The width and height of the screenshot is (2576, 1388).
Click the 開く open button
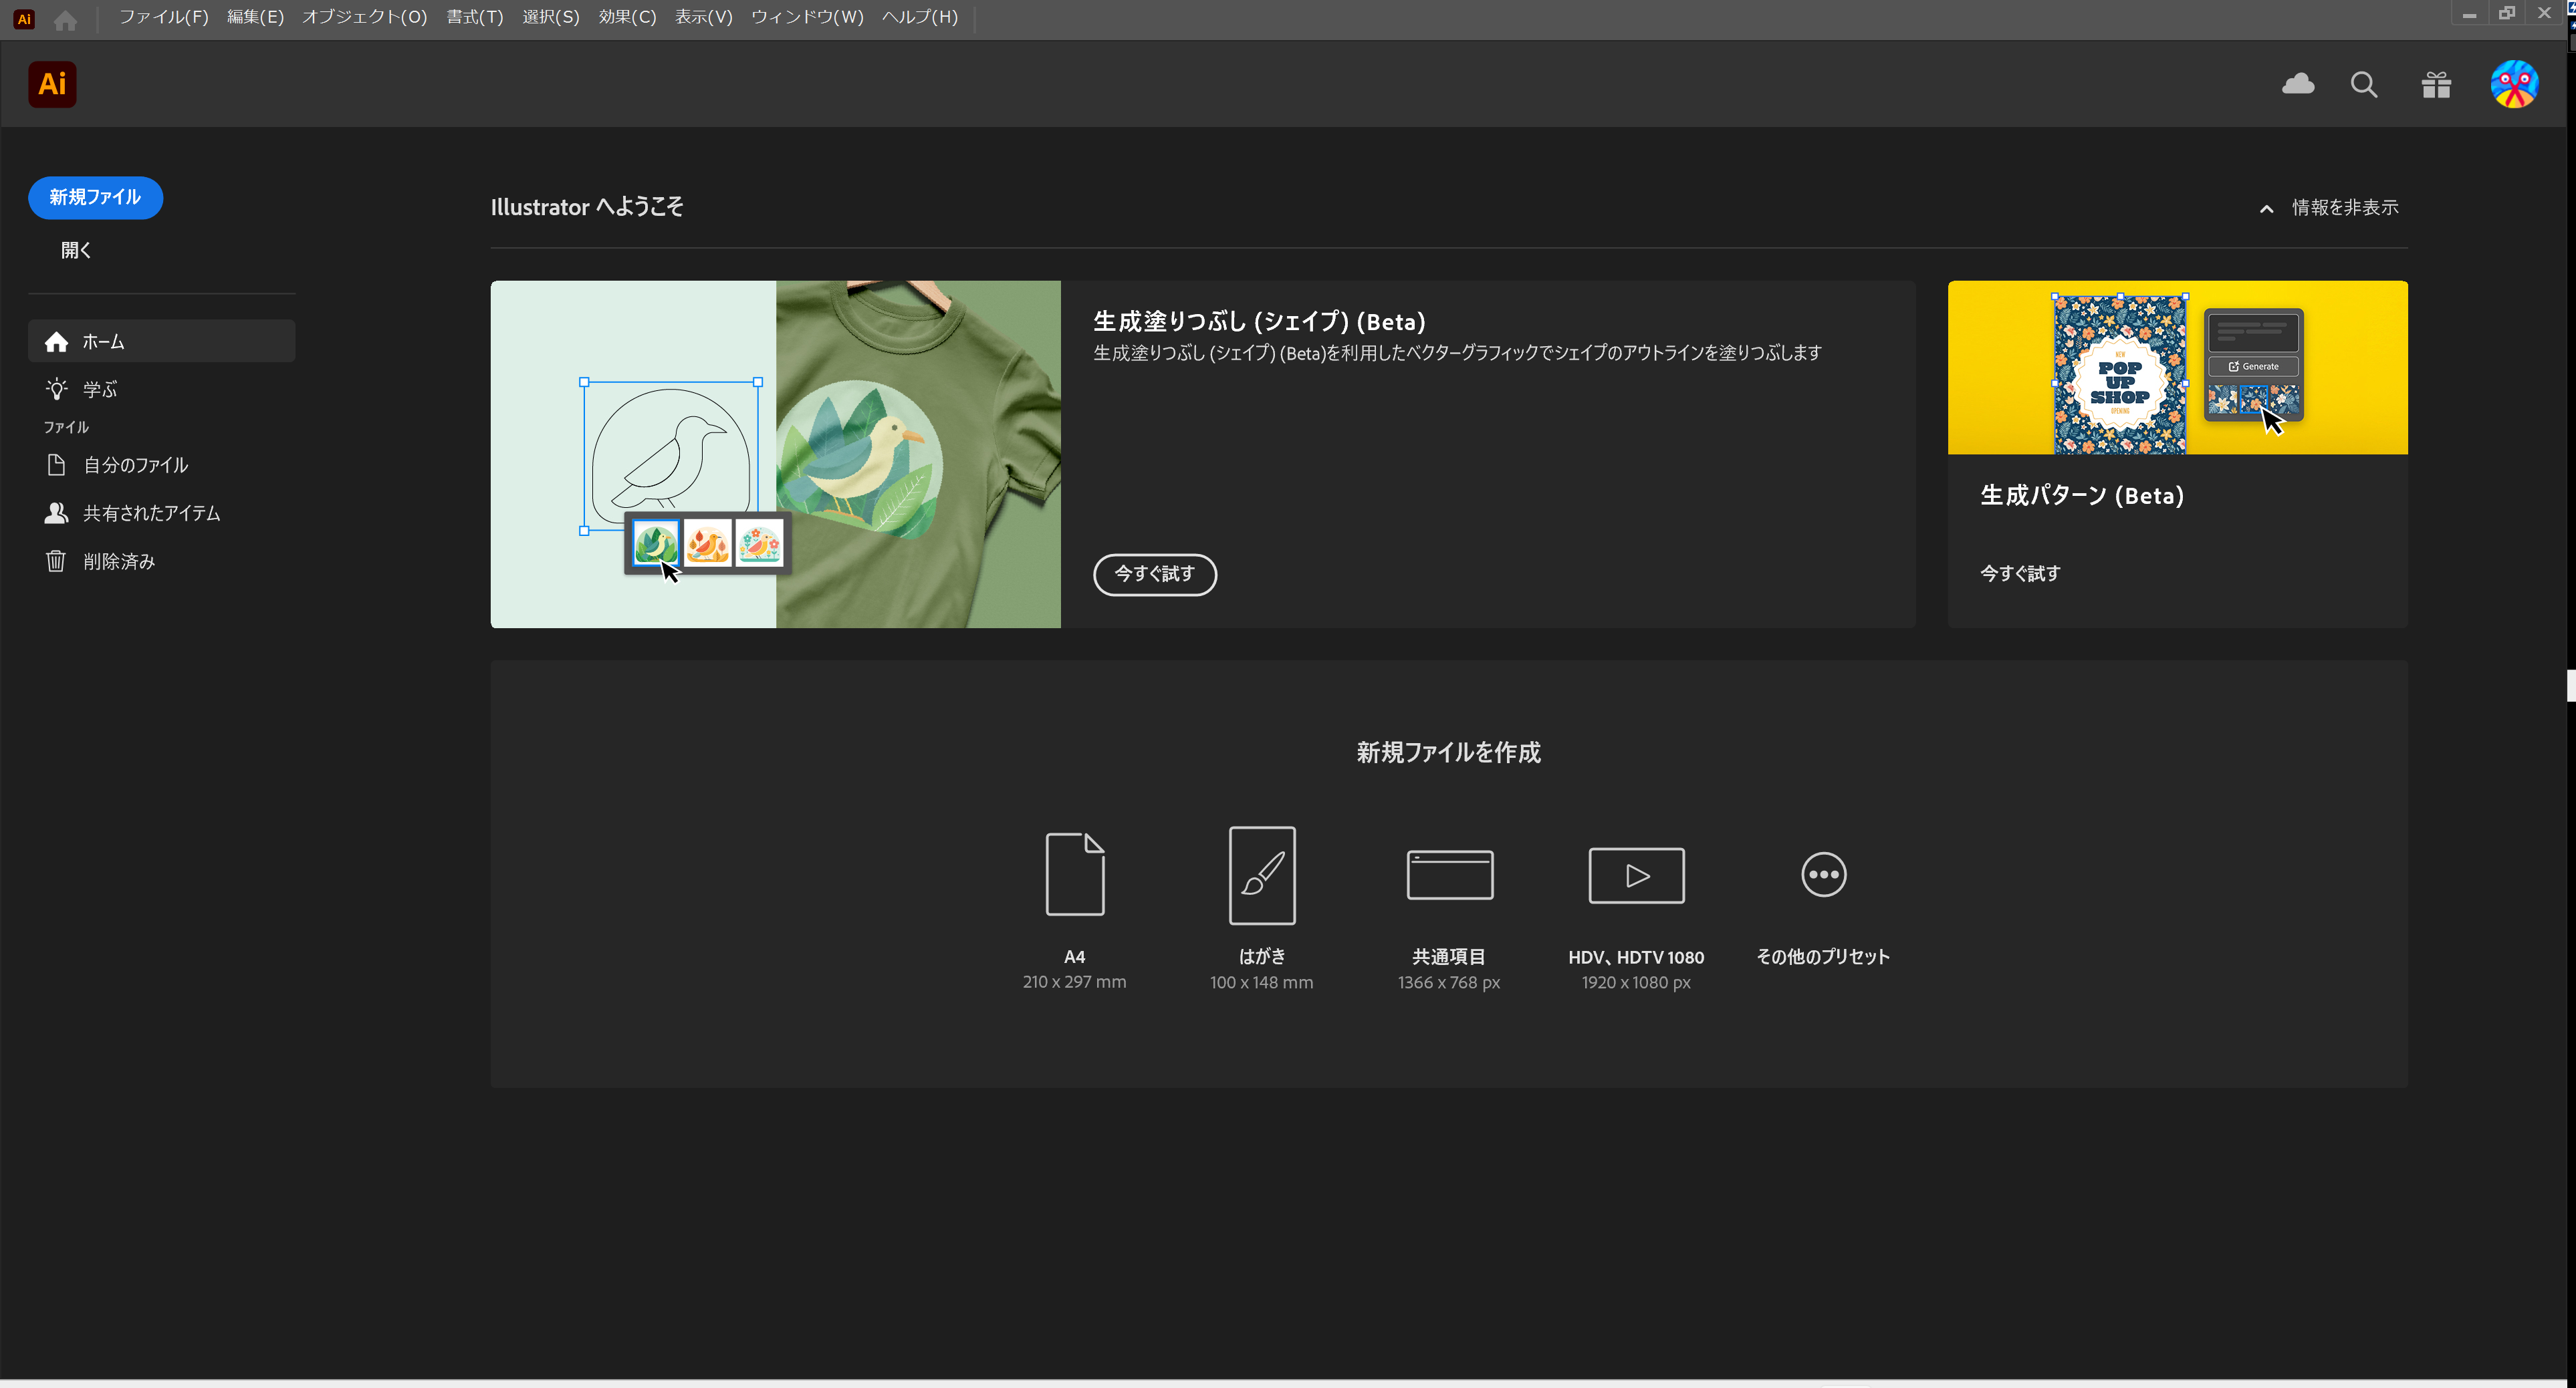tap(76, 251)
